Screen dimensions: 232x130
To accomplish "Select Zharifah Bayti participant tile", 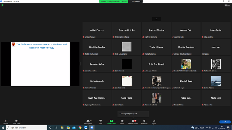I will (x=186, y=81).
